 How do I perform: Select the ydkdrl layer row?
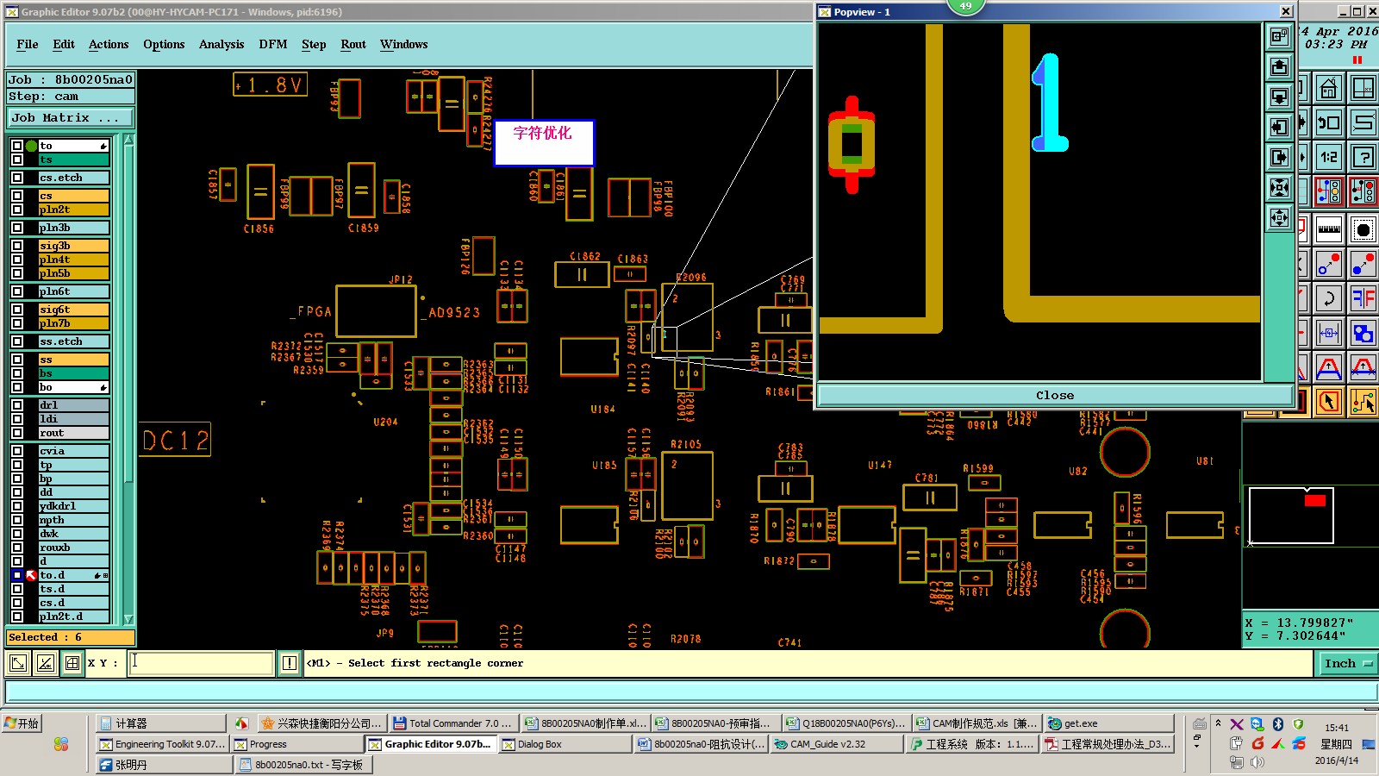[x=74, y=506]
